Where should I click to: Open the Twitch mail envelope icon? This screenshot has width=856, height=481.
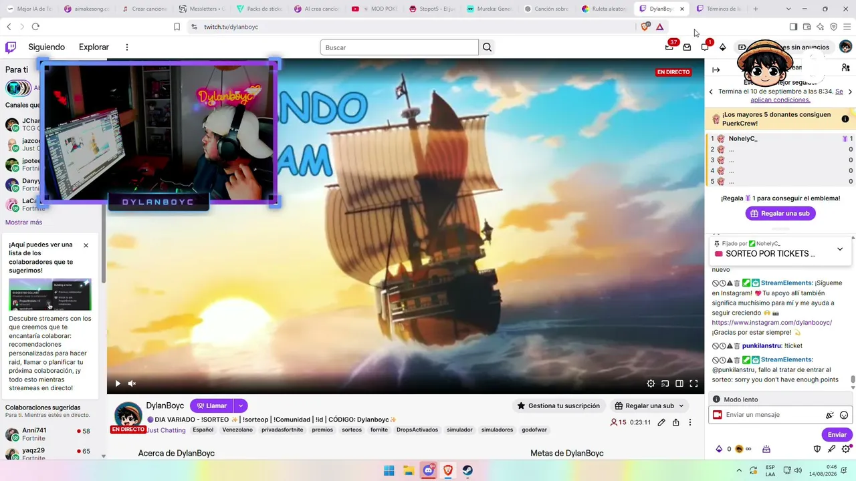(x=687, y=47)
